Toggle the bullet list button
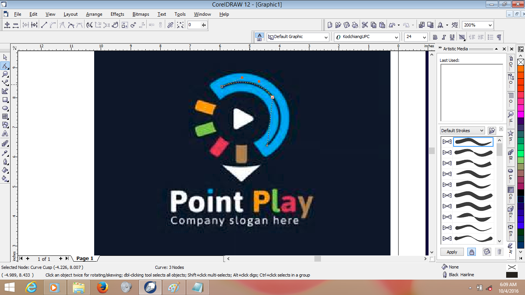The width and height of the screenshot is (525, 295). [x=490, y=37]
